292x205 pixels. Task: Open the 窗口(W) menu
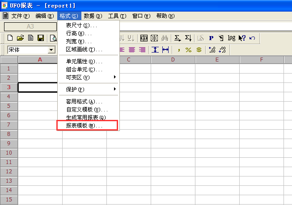pyautogui.click(x=141, y=16)
